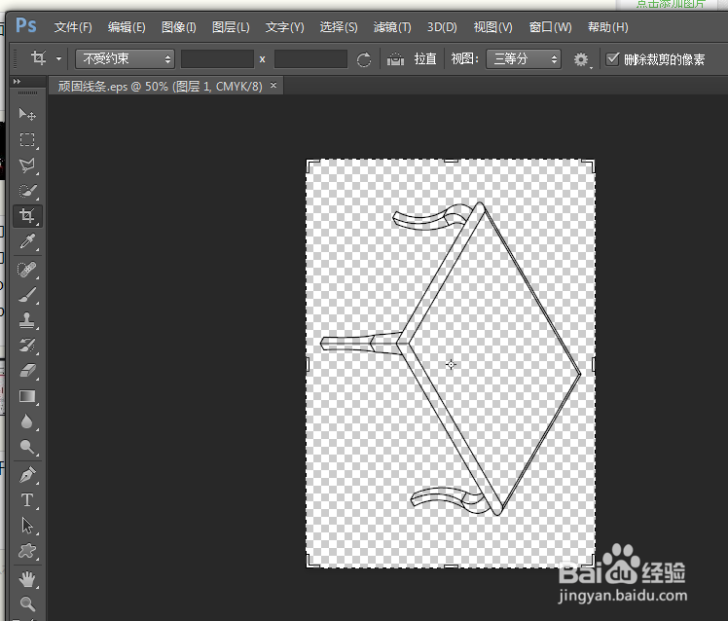Select the Crop tool in toolbox
Screen dimensions: 728x621
pos(27,216)
